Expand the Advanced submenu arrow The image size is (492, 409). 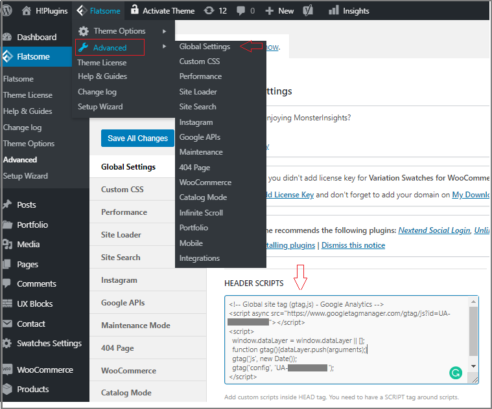tap(164, 47)
